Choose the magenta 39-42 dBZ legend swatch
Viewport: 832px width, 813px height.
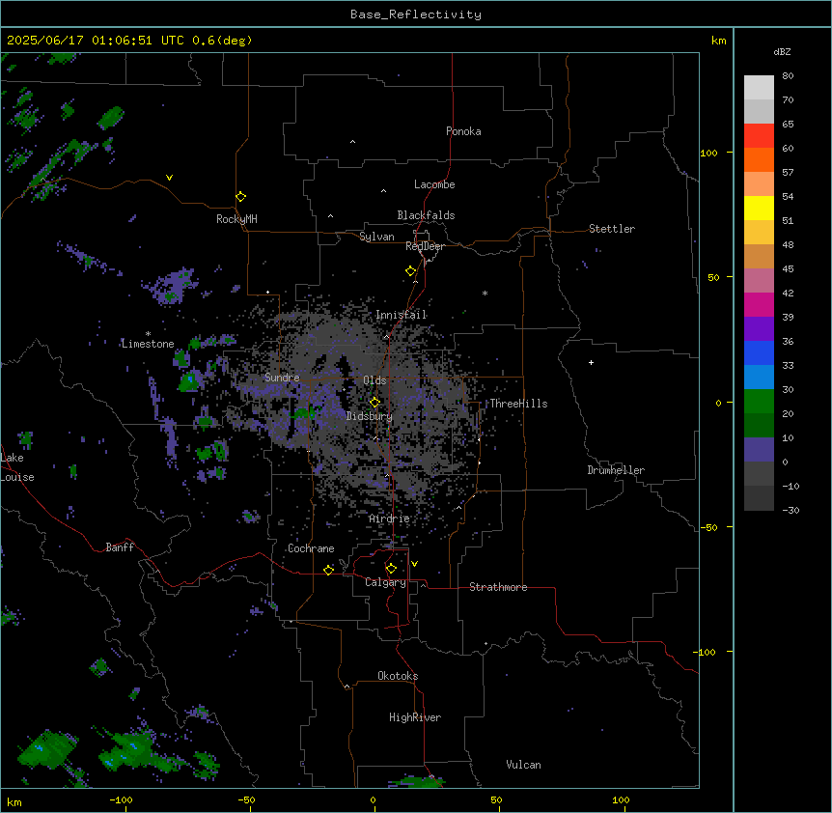tap(759, 304)
